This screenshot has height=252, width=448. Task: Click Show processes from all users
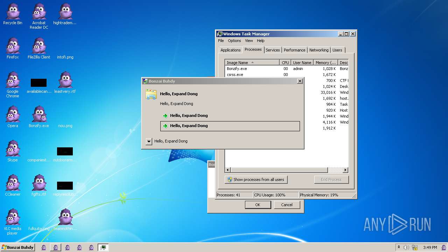[x=256, y=180]
